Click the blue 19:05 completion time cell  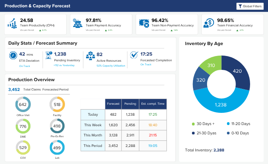coord(153,146)
